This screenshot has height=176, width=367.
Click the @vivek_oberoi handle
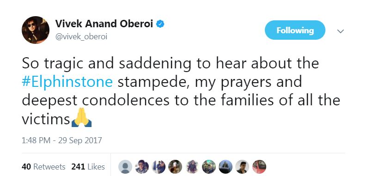coord(81,37)
